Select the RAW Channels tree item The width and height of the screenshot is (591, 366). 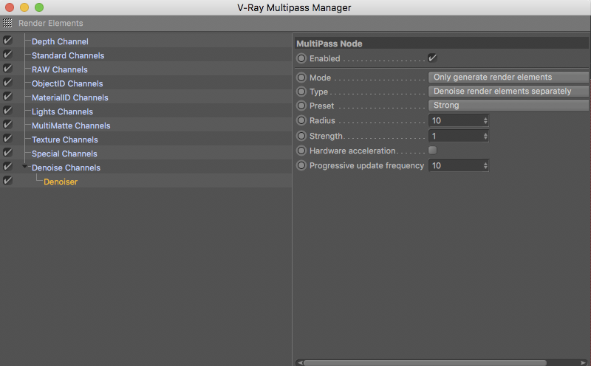[60, 69]
